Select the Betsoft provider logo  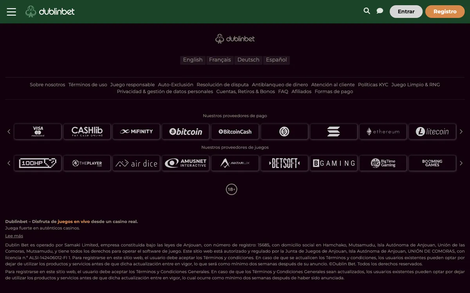tap(284, 163)
